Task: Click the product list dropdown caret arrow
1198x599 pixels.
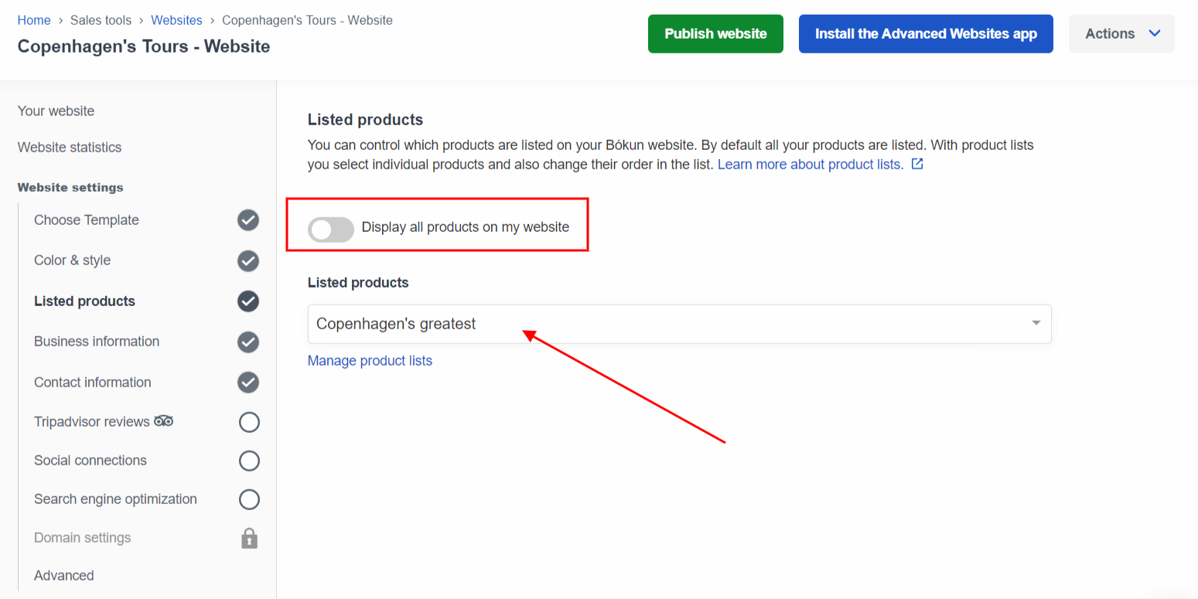Action: click(x=1036, y=323)
